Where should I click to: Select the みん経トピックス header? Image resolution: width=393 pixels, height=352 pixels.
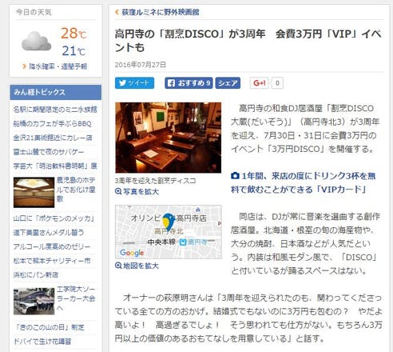coord(56,92)
